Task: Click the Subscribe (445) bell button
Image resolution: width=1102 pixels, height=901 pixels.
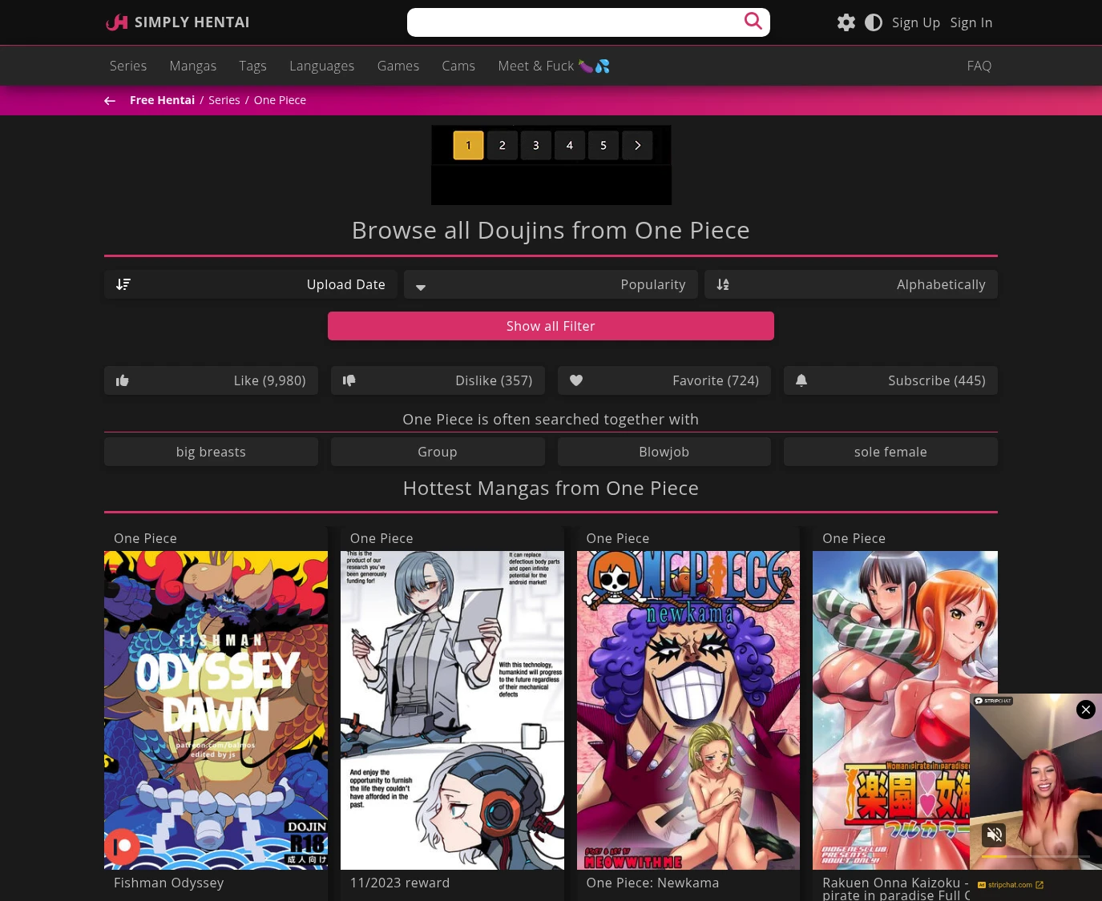Action: [x=890, y=380]
